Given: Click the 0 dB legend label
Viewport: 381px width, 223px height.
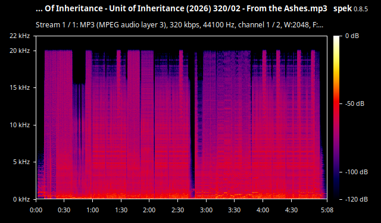Looking at the screenshot, I should [352, 36].
